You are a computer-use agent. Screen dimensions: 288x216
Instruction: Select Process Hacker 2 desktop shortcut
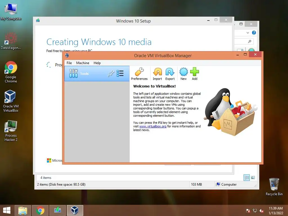click(x=11, y=130)
